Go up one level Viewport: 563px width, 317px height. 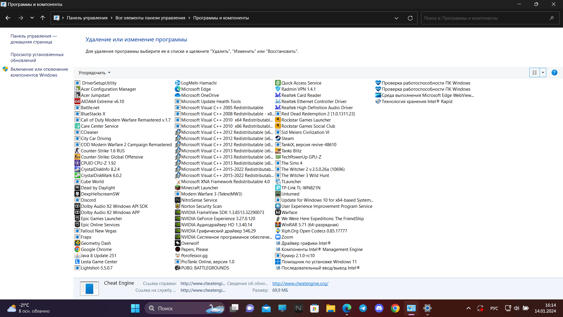coord(43,18)
